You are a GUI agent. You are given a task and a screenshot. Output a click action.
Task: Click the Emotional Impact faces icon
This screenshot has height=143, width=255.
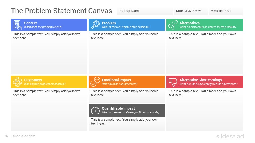[95, 82]
